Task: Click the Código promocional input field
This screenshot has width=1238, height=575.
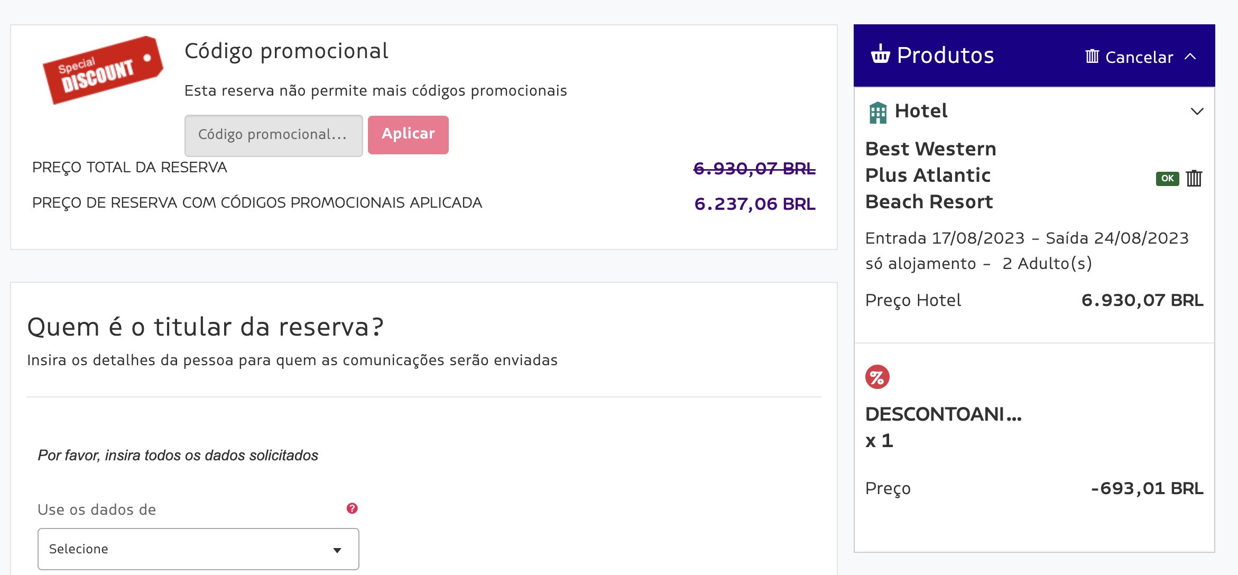Action: point(273,135)
